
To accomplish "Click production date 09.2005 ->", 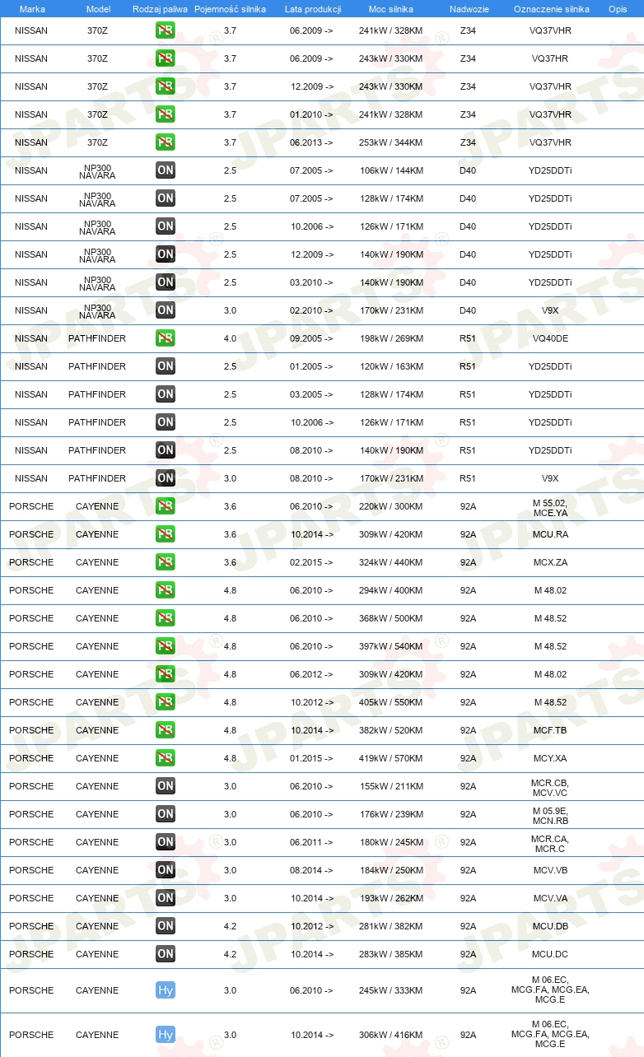I will [311, 338].
